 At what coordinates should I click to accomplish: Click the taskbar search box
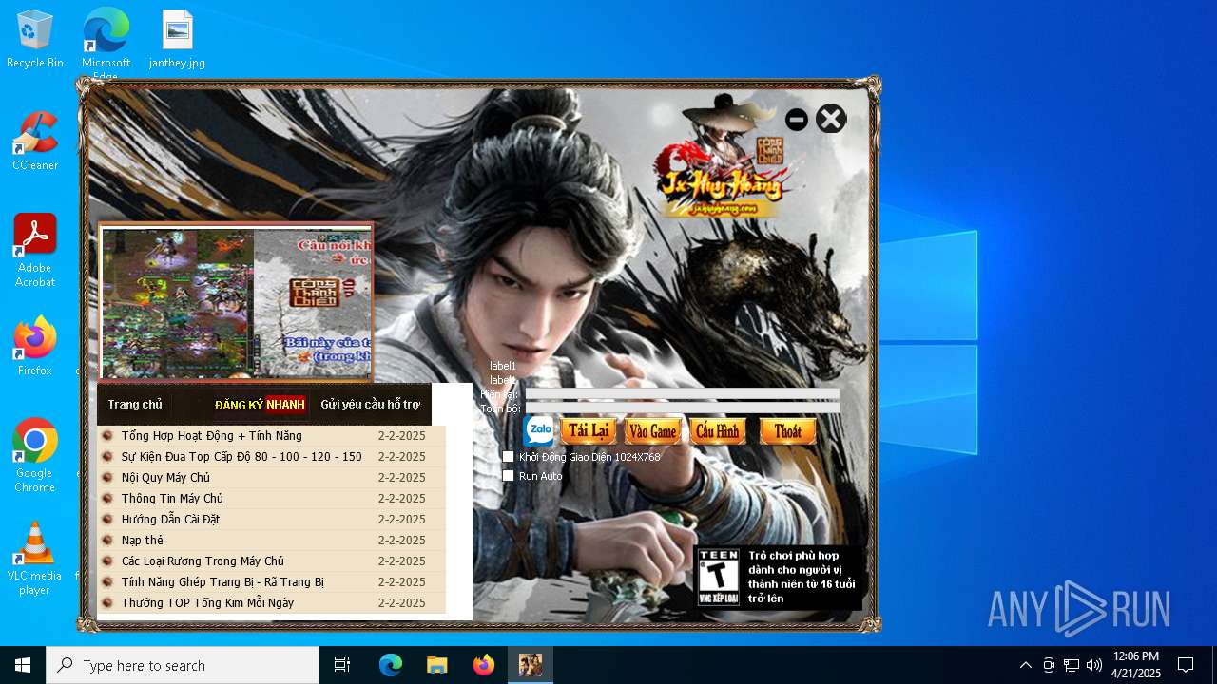coord(183,665)
